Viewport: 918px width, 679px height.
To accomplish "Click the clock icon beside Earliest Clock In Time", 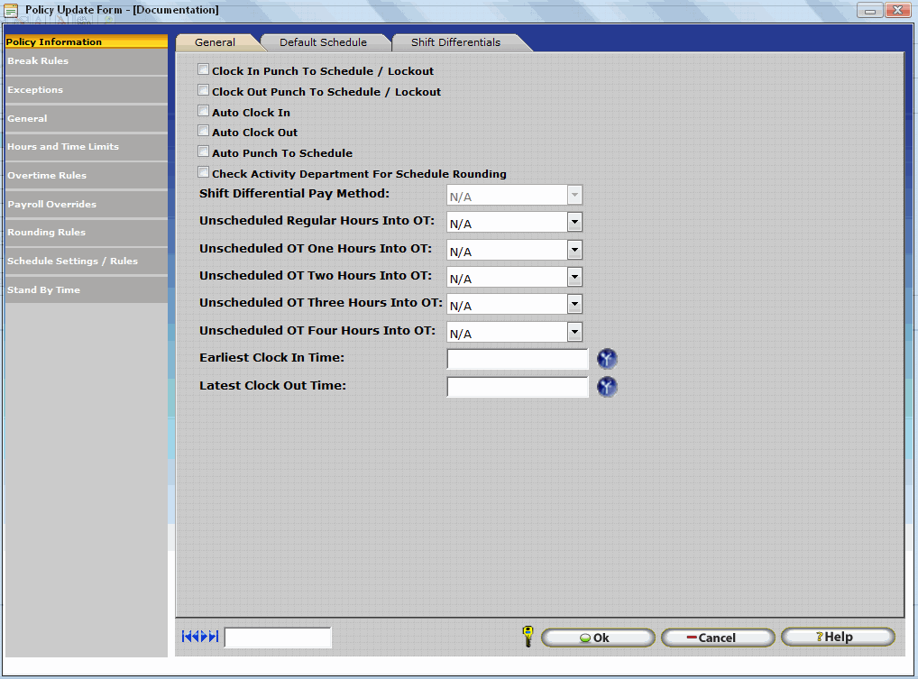I will (x=607, y=360).
